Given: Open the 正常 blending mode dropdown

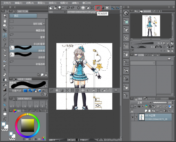Looking at the screenshot, I should coord(141,102).
